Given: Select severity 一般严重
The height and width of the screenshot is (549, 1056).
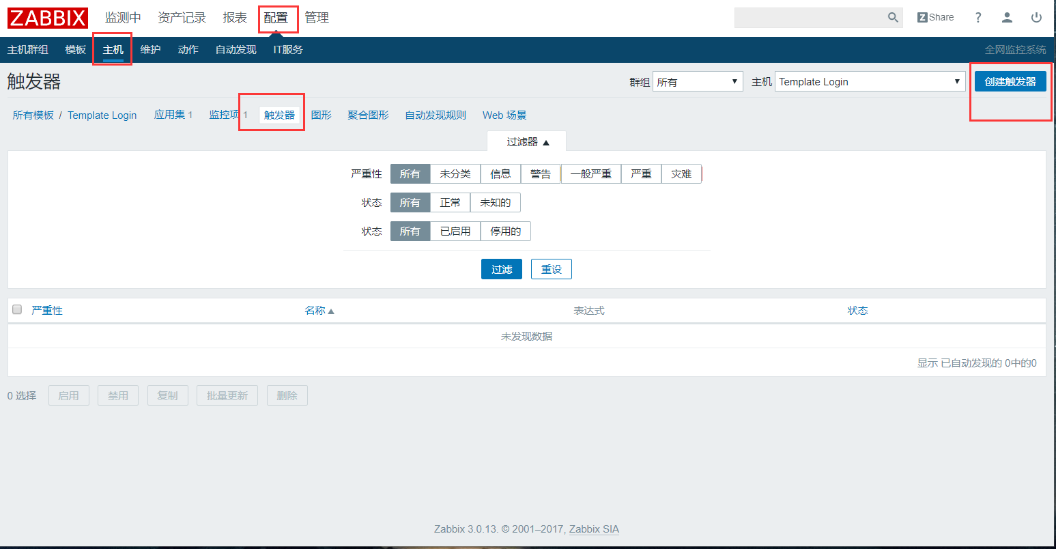Looking at the screenshot, I should pos(591,174).
